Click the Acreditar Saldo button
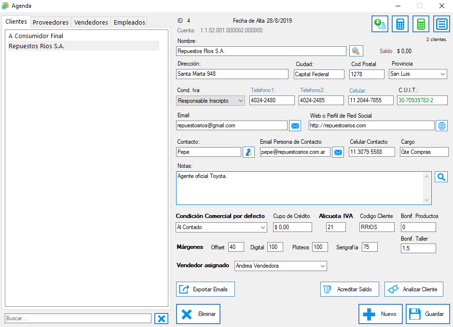Screen dimensions: 453x327 click(x=350, y=289)
